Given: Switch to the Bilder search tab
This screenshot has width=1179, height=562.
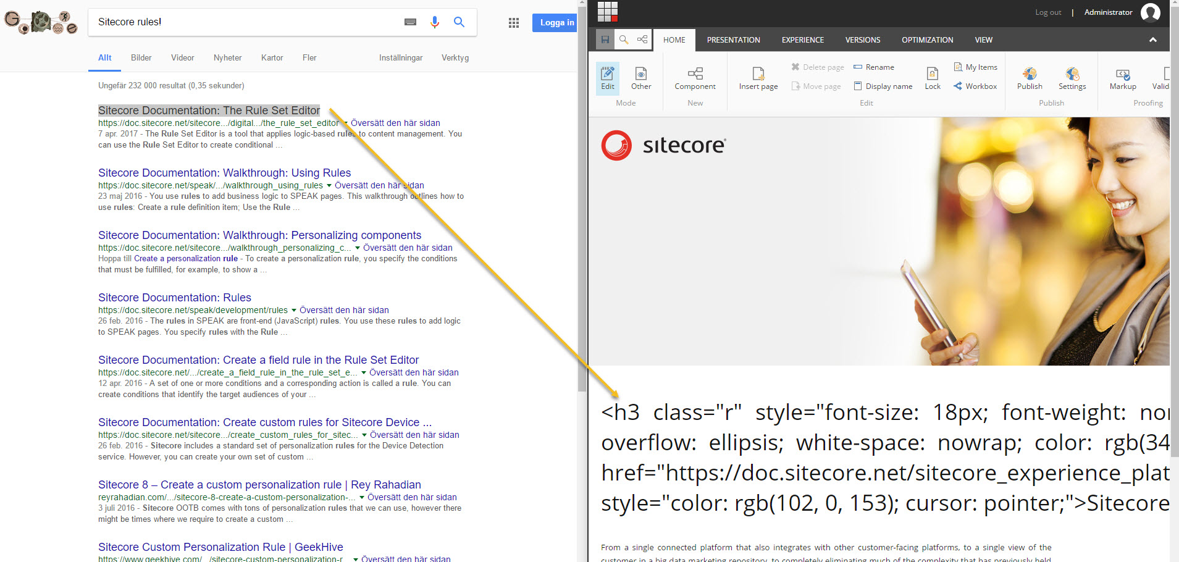Looking at the screenshot, I should (x=141, y=58).
